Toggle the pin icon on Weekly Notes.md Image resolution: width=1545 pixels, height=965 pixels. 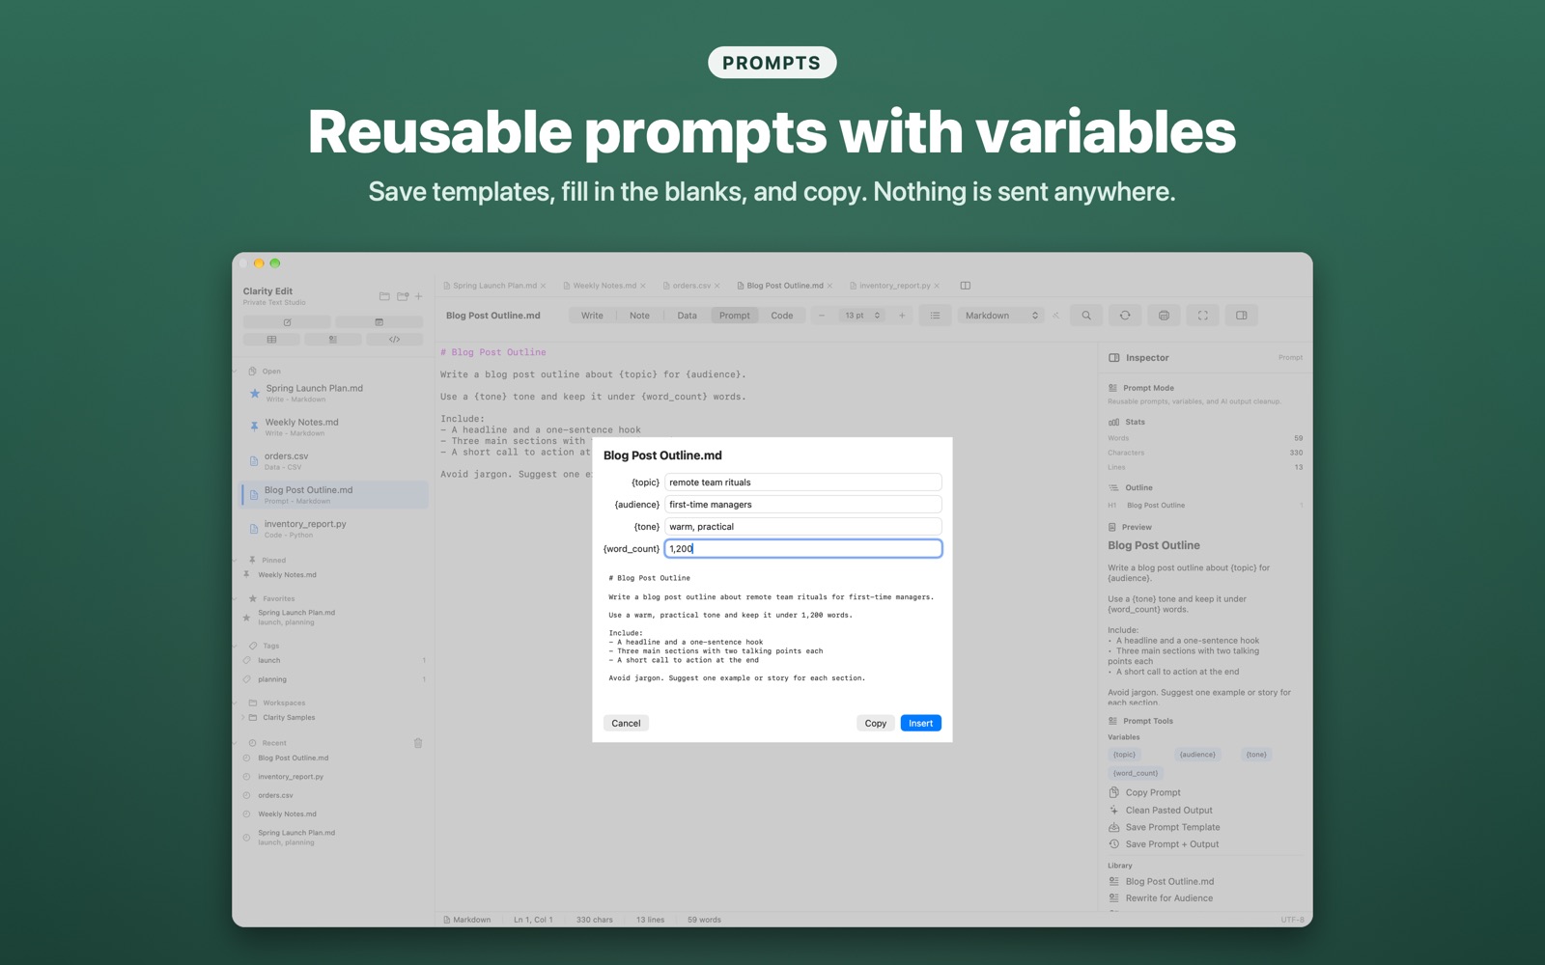(254, 427)
